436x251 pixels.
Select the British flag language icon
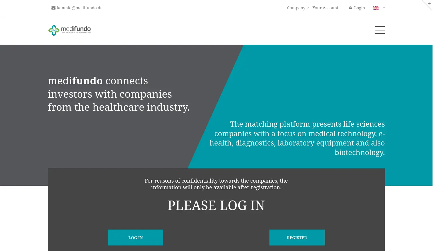pos(376,8)
